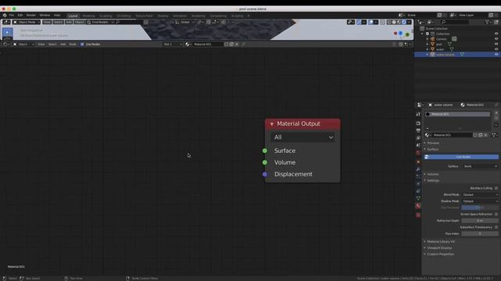Click the node editor type icon
Screen dimensions: 501x281
coord(5,44)
